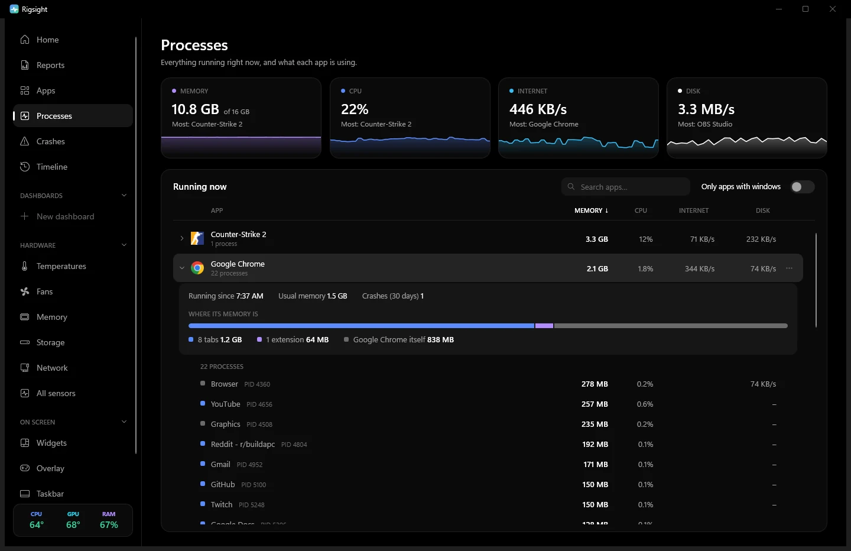Collapse the On Screen section

(x=124, y=422)
